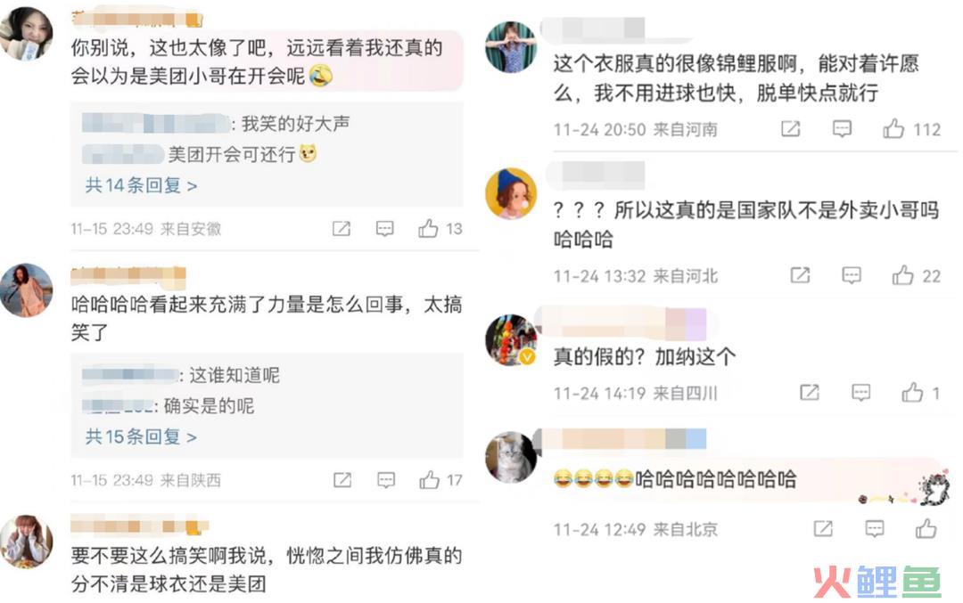Like the Shaanxi comment with 17 likes

click(x=429, y=480)
